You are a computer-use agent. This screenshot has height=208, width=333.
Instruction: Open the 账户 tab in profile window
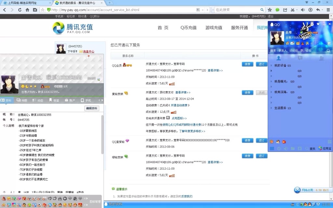point(70,100)
